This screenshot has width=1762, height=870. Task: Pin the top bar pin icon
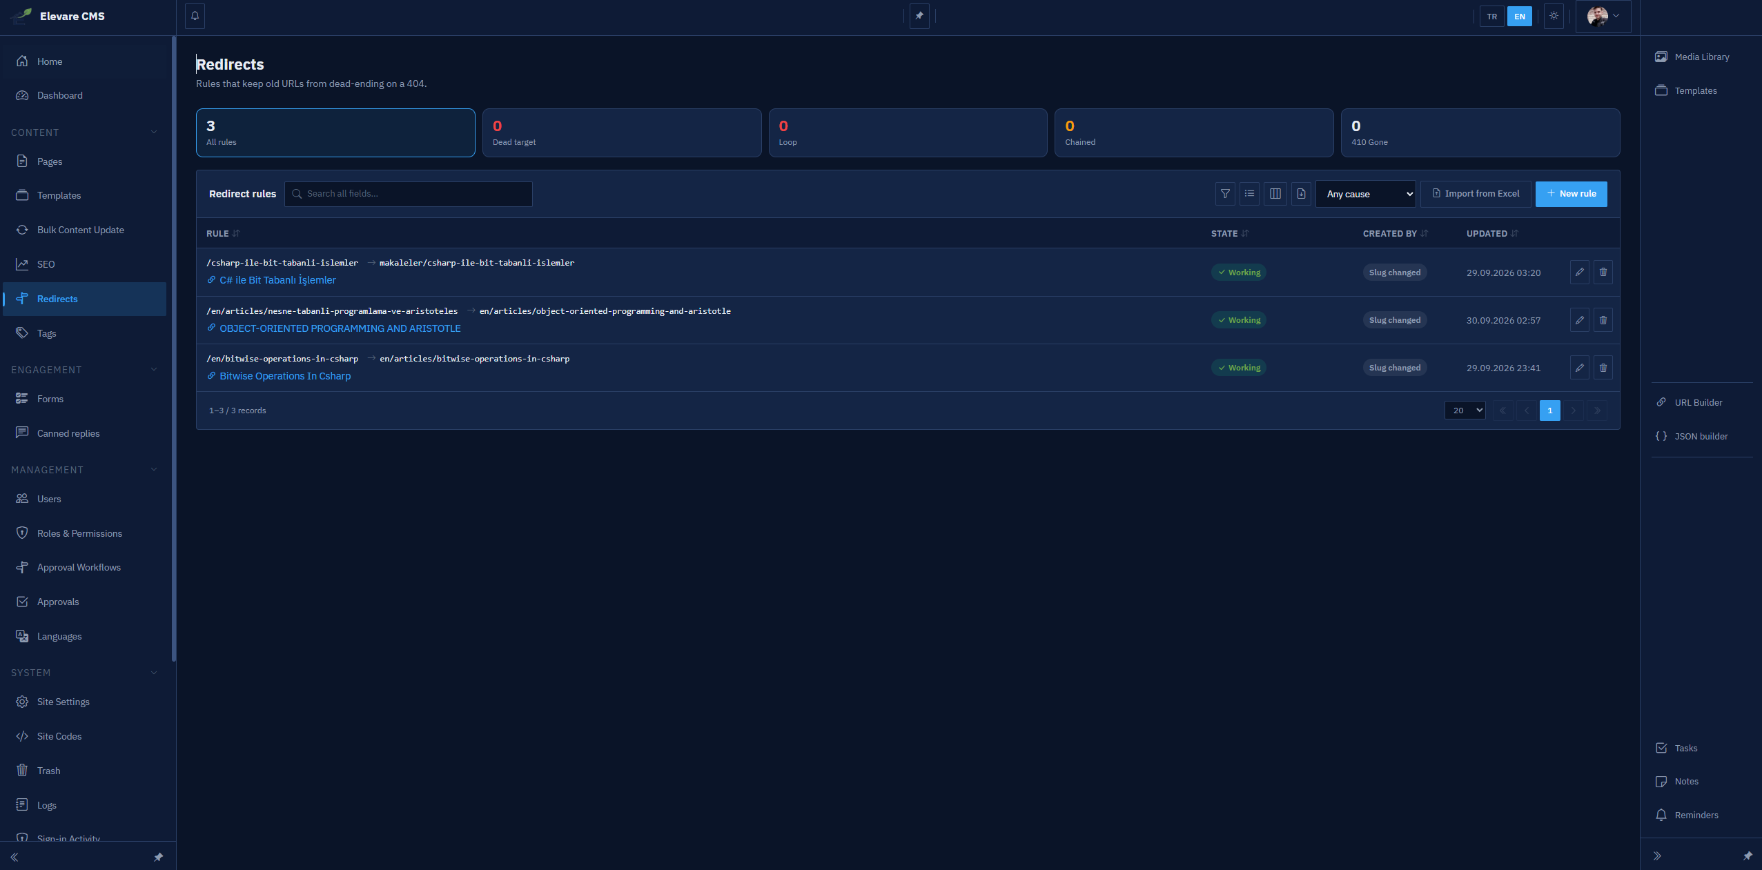[x=919, y=16]
